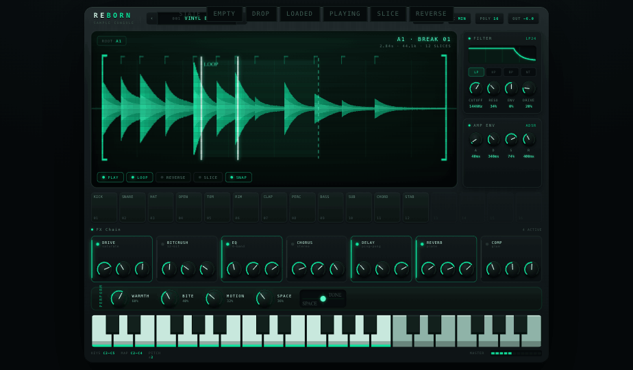Viewport: 633px width, 370px height.
Task: Trigger the CLAP sample pad
Action: click(x=274, y=207)
